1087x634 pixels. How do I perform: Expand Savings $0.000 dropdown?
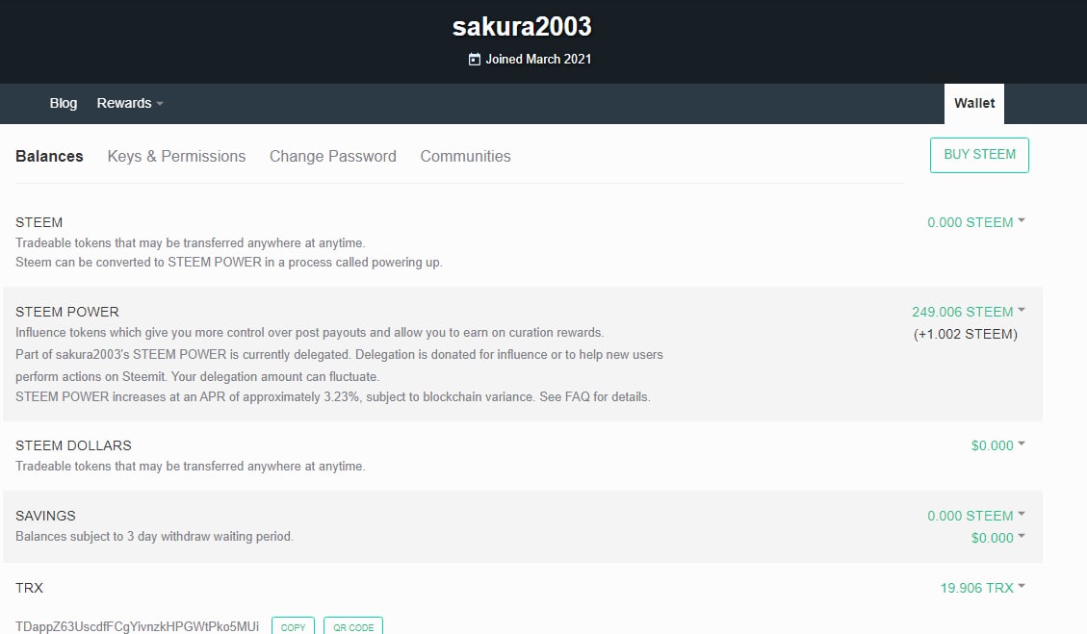997,538
